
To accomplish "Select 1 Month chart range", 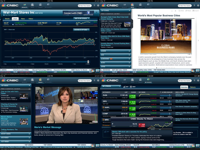I will click(46, 64).
